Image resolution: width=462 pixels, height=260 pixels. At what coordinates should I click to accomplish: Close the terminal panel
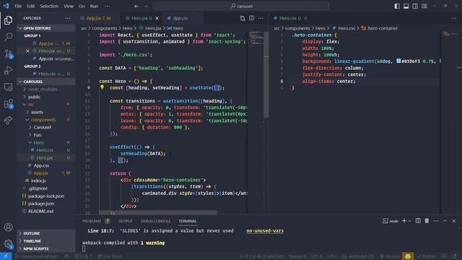point(454,221)
